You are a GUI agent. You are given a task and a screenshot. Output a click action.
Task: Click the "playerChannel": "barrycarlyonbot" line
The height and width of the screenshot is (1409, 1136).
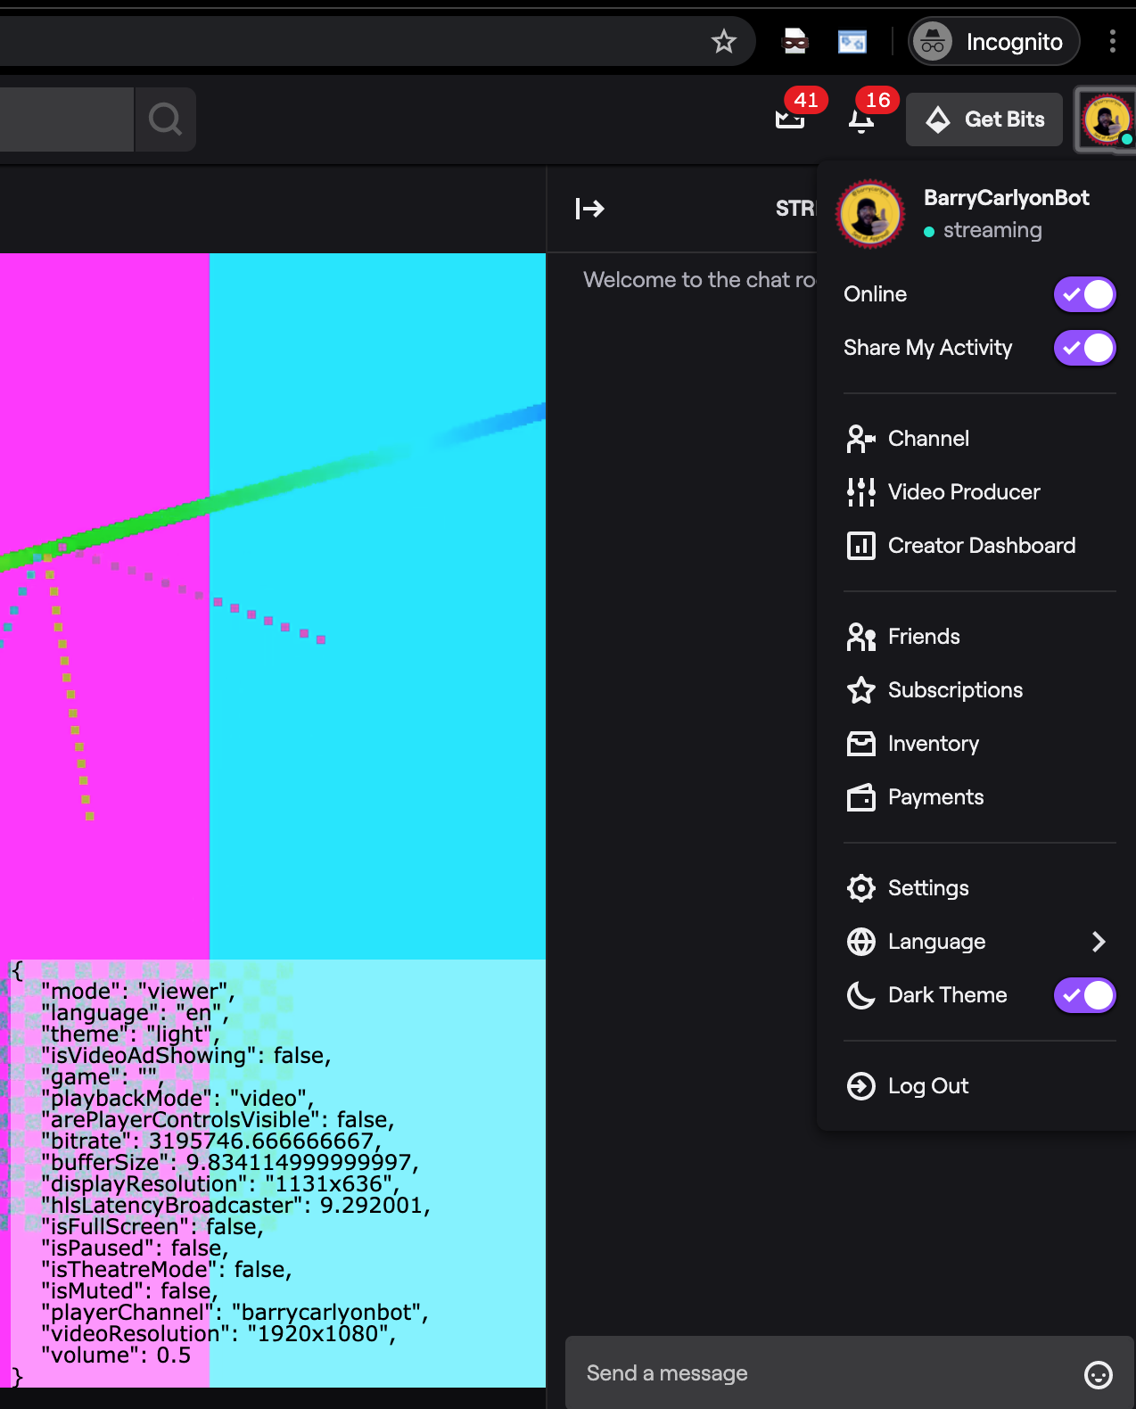235,1313
